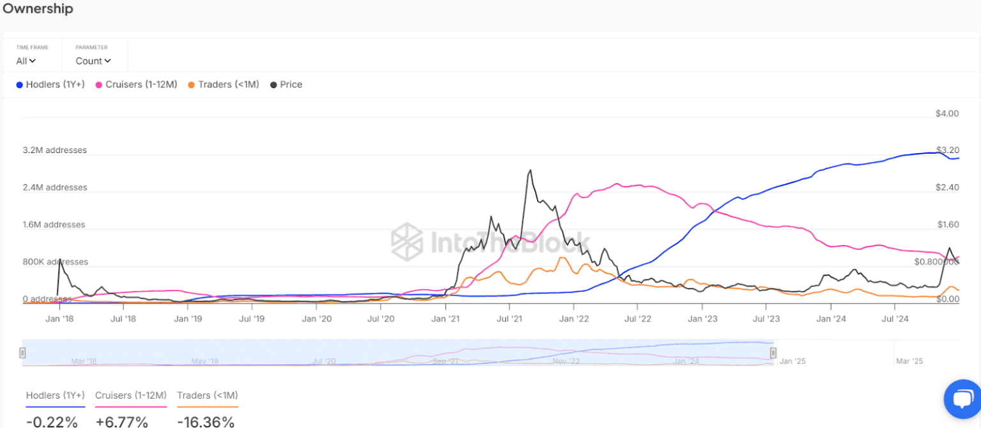Click the blue Hodlers legend dot

coord(20,85)
